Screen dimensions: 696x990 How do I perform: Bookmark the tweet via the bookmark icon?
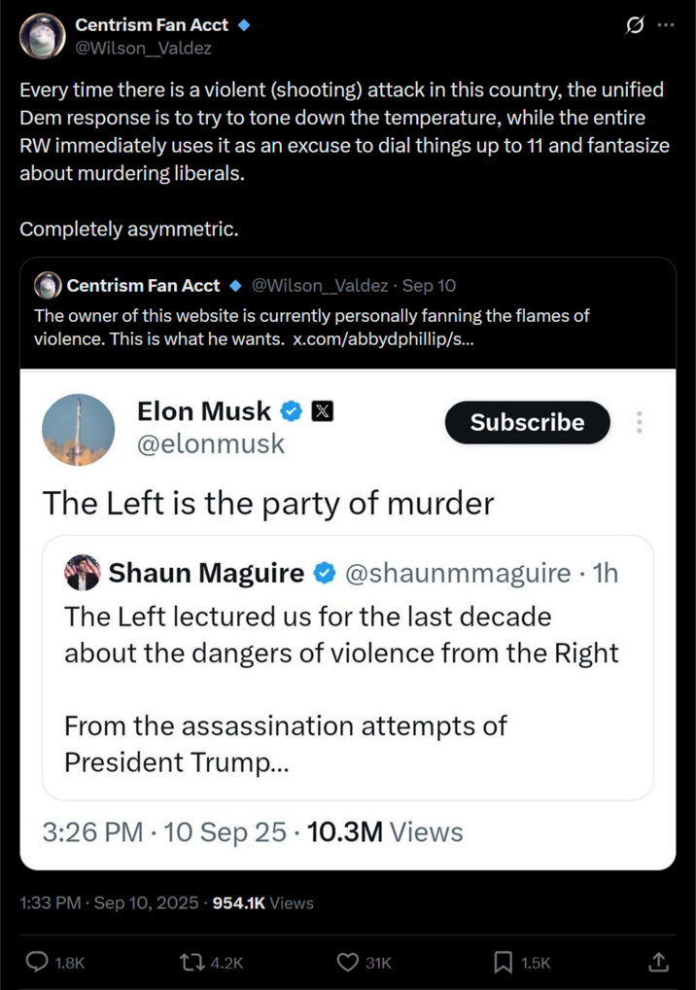point(503,962)
